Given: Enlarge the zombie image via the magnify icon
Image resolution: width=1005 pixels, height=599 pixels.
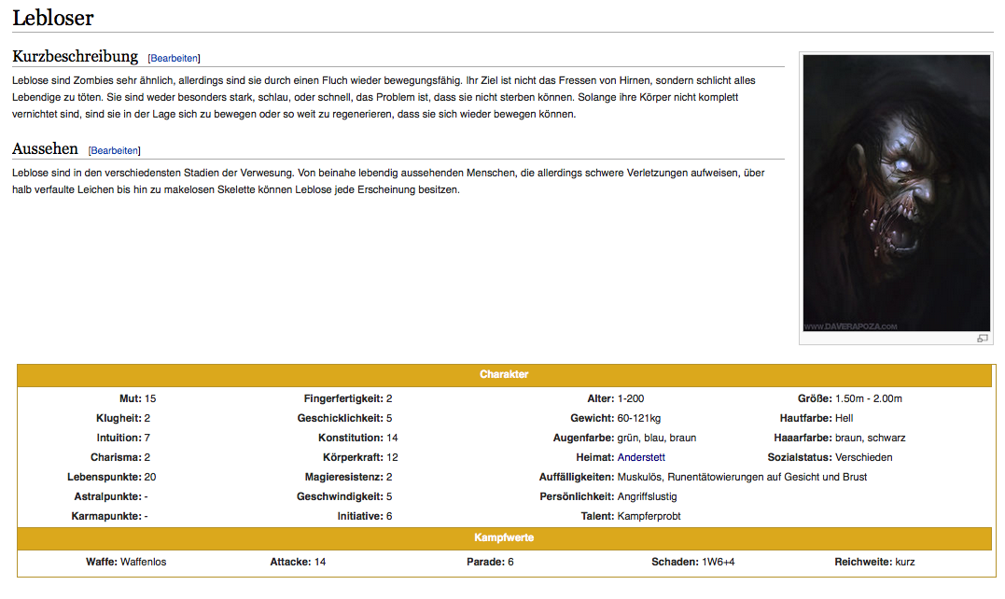Looking at the screenshot, I should coord(982,338).
